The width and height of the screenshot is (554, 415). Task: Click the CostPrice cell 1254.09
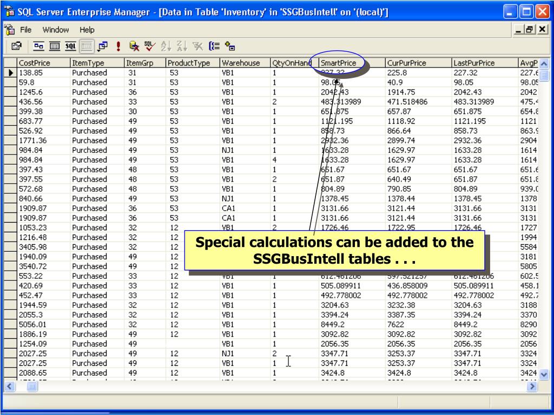tap(43, 344)
